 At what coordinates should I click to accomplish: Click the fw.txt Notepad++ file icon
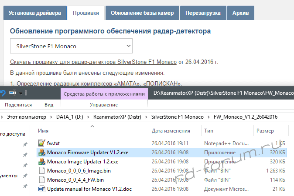coord(41,143)
